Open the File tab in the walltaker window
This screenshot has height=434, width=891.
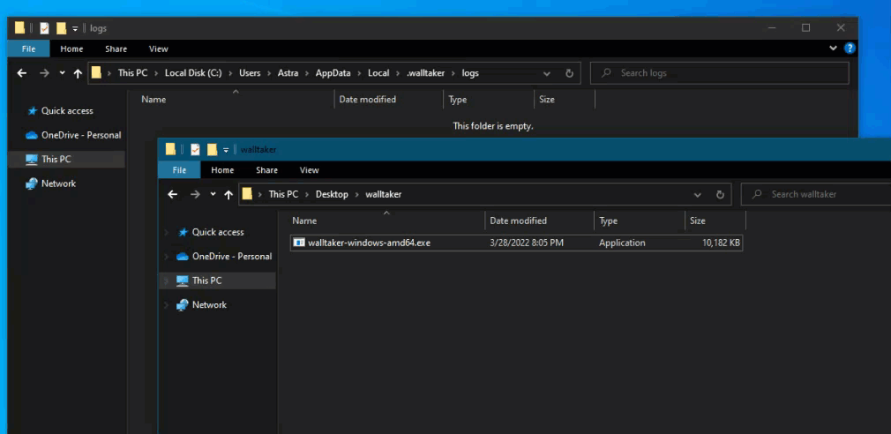pos(179,170)
